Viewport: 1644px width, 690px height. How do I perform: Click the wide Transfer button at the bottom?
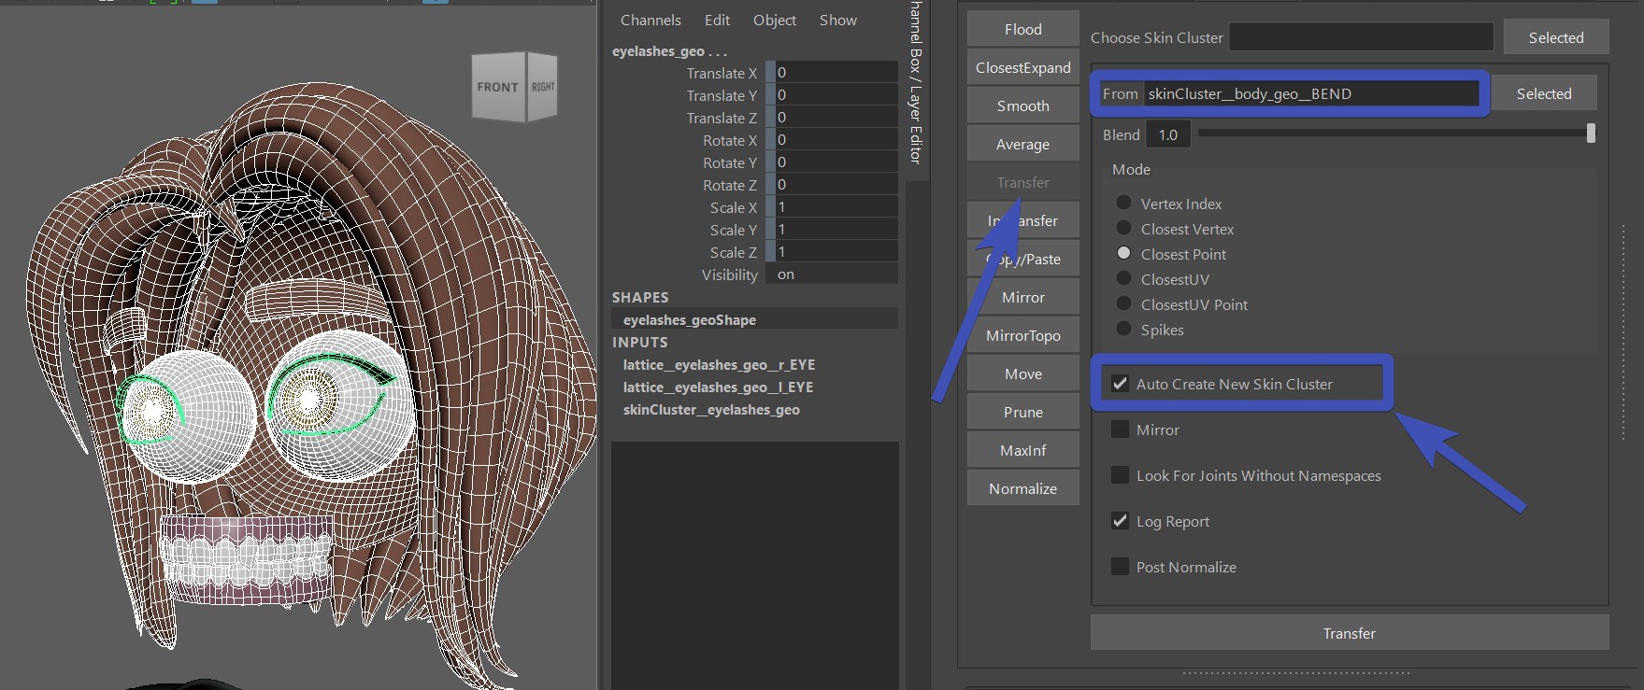(x=1349, y=633)
